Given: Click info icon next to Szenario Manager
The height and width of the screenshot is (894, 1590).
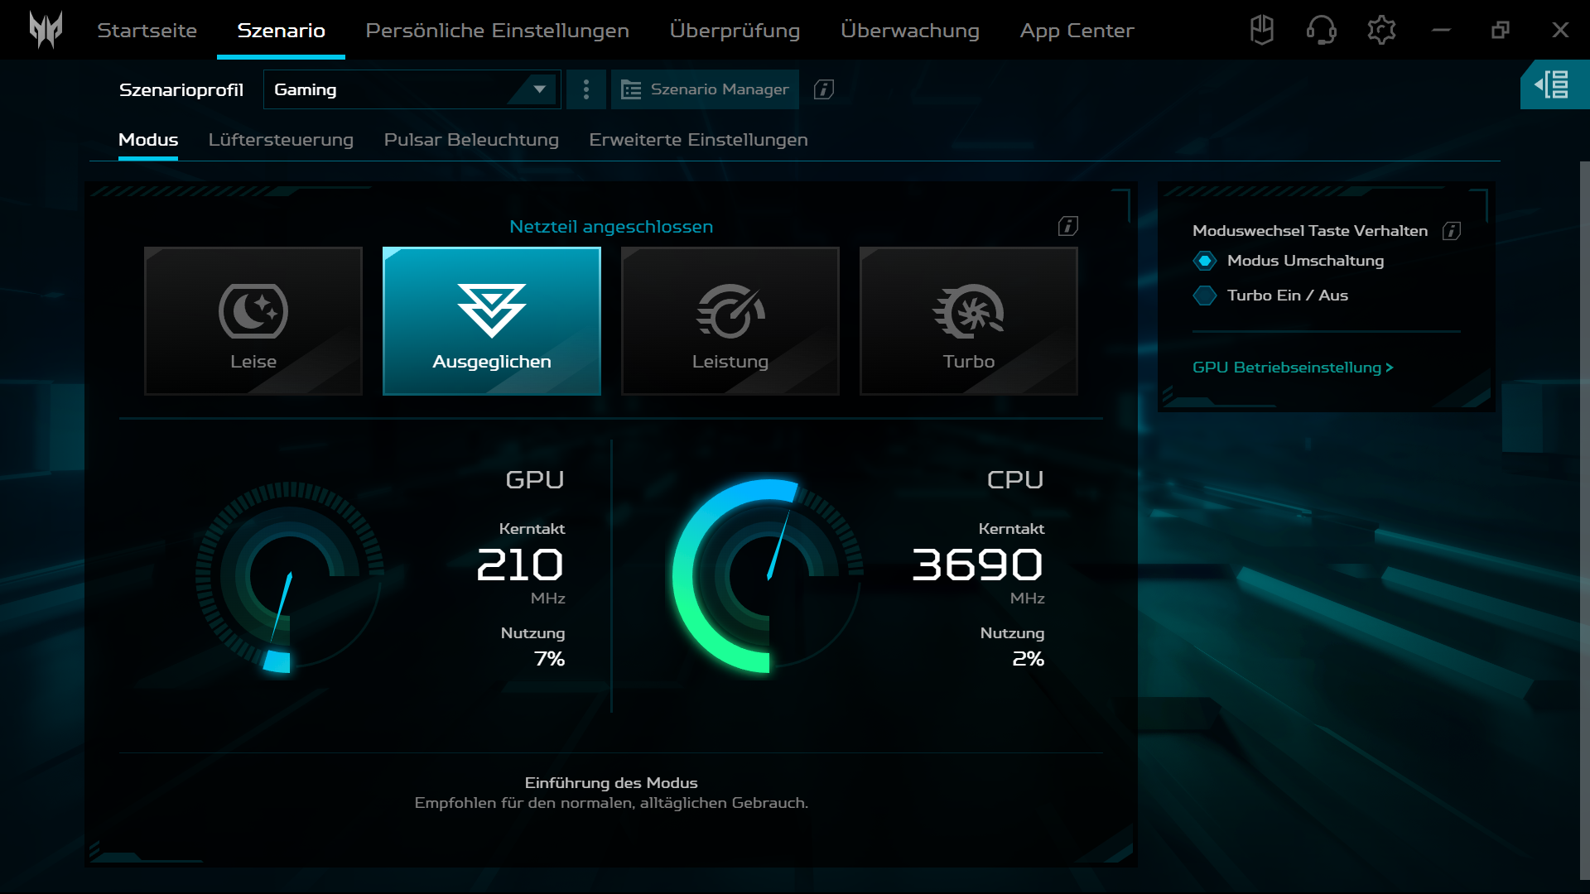Looking at the screenshot, I should coord(823,89).
